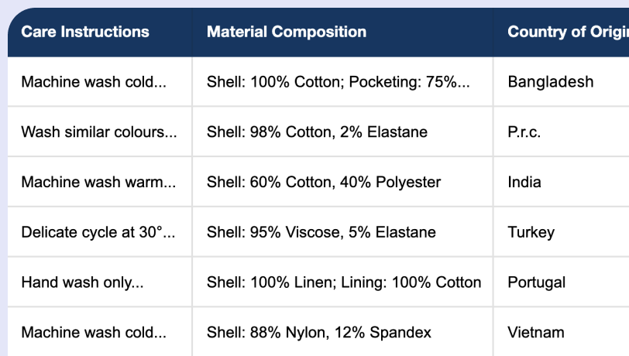The width and height of the screenshot is (629, 356).
Task: Select the Country of Origin column header
Action: click(567, 33)
